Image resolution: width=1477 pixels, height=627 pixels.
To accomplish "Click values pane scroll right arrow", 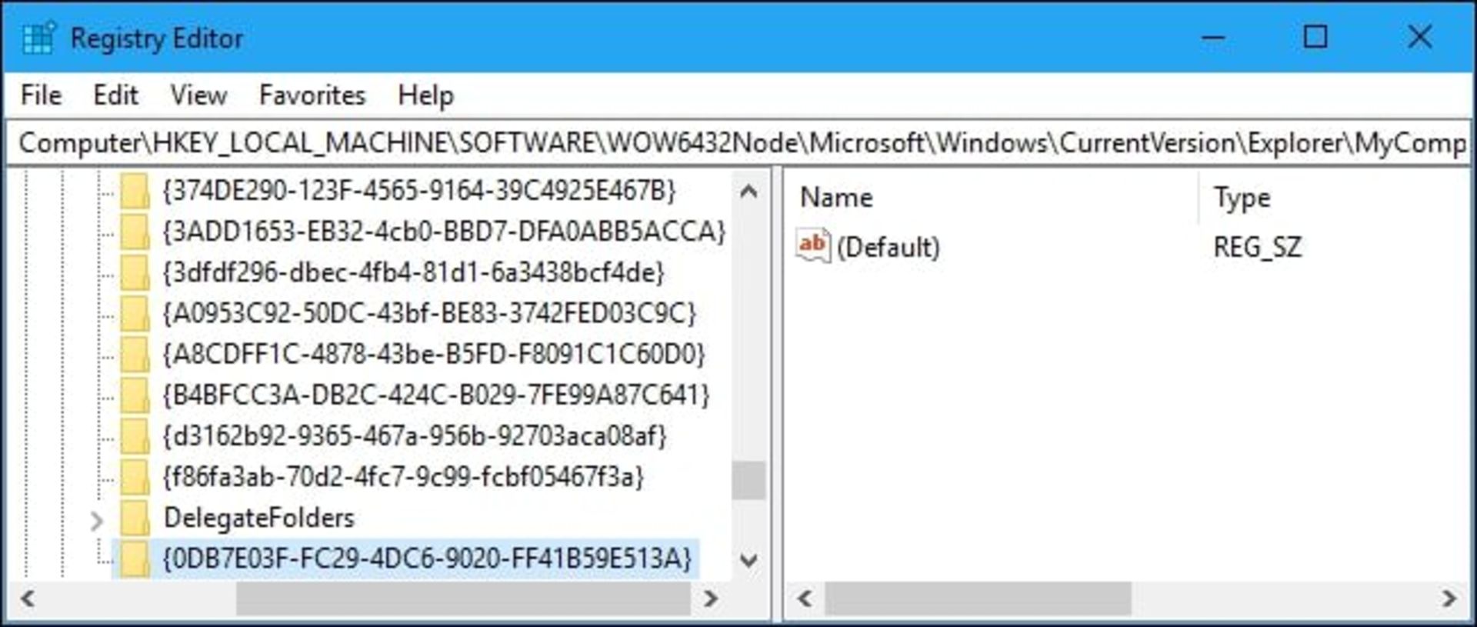I will click(x=1449, y=599).
